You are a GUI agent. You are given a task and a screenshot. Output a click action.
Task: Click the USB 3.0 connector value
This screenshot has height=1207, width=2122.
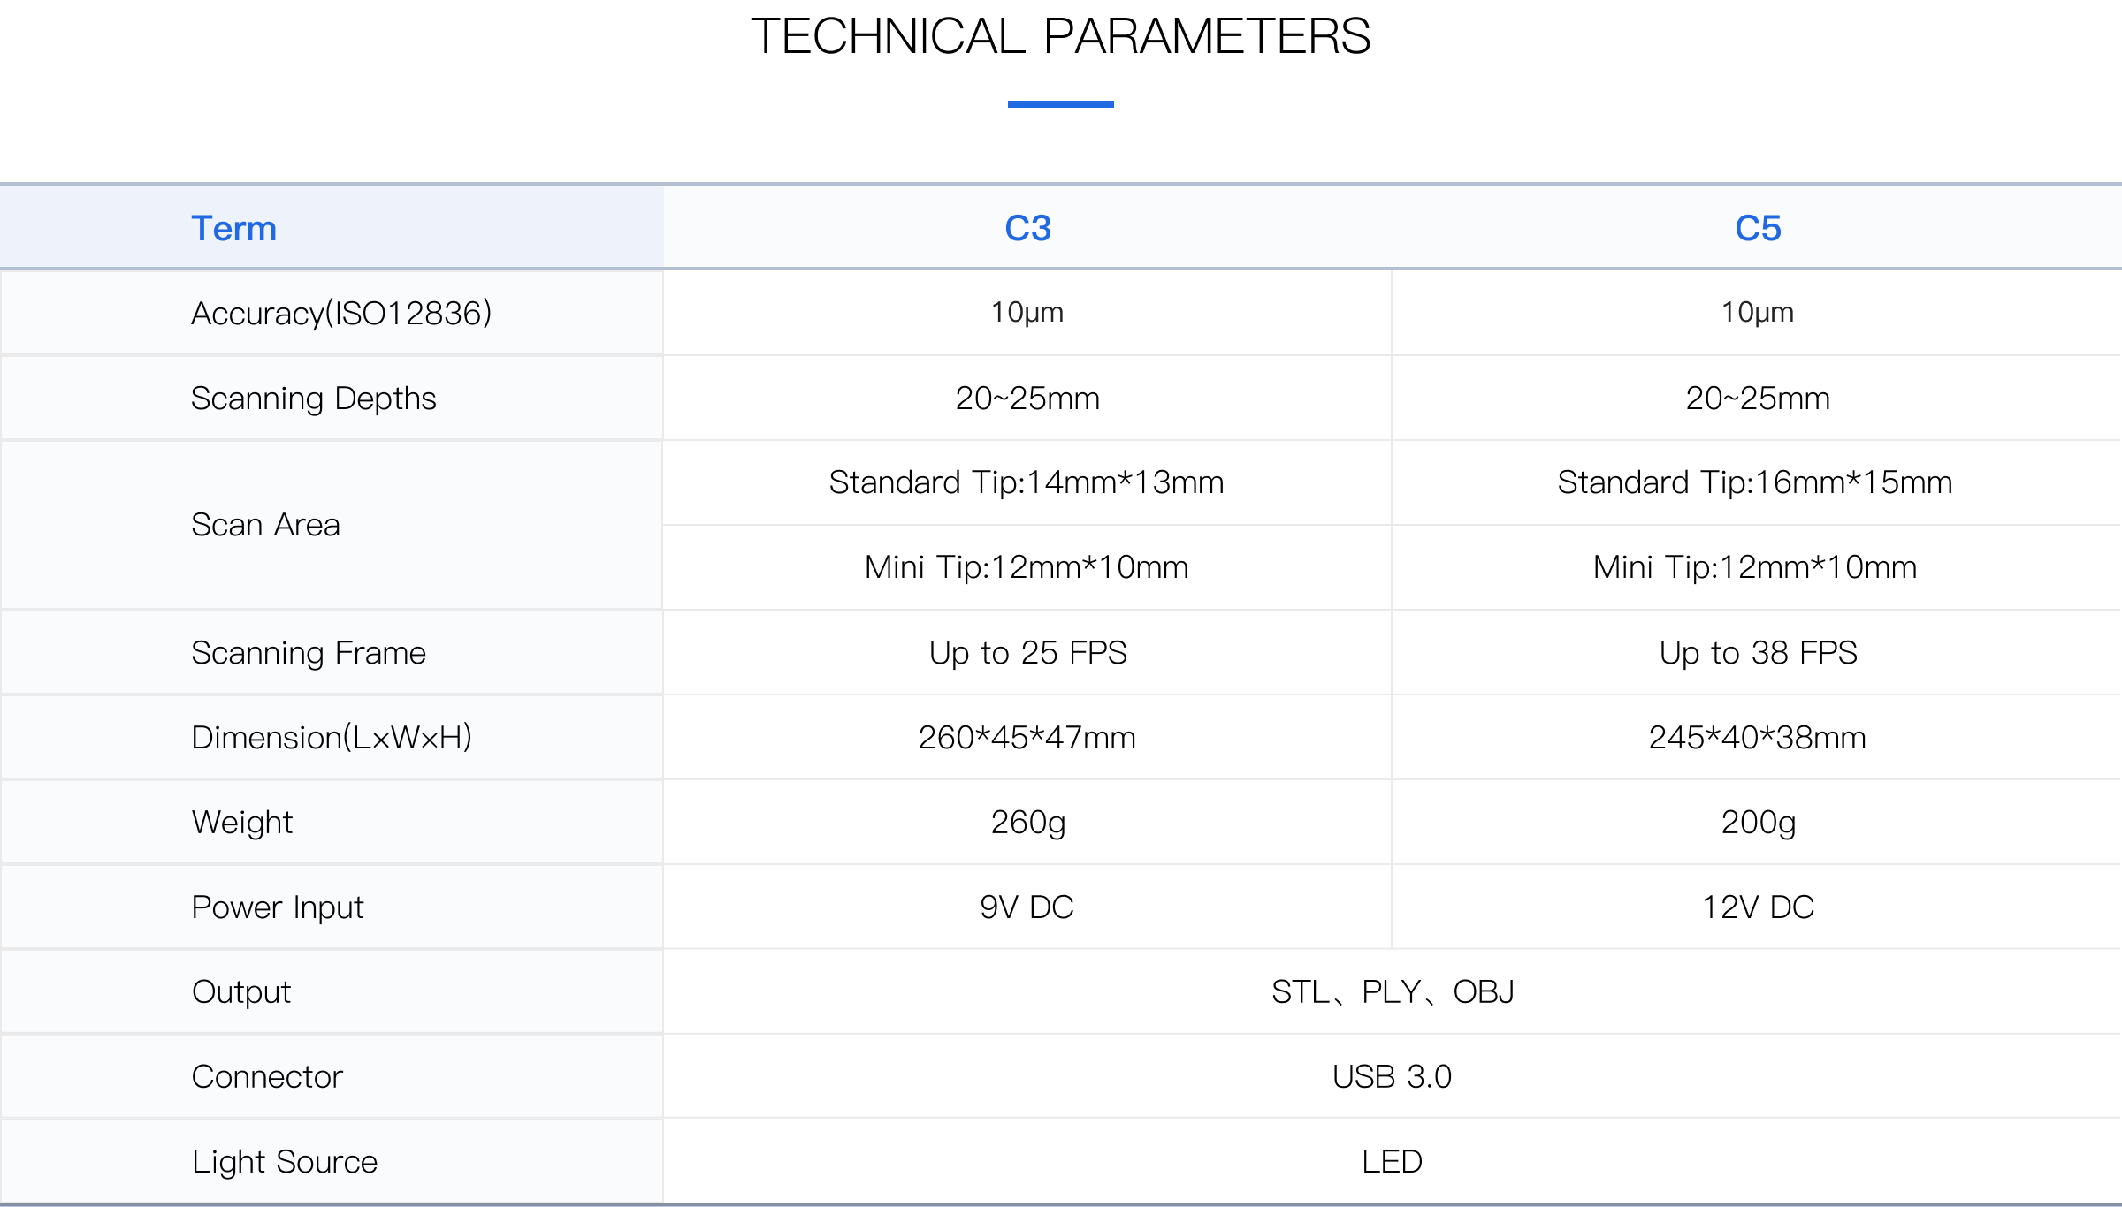tap(1392, 1077)
